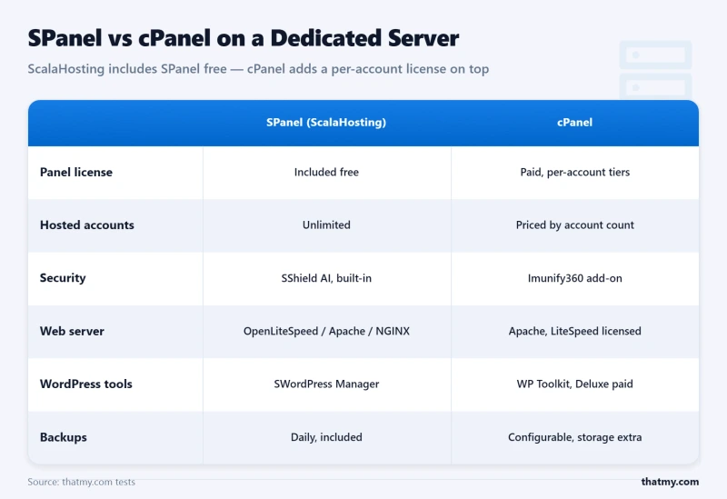Click the bold 'thatmy.com' footer brand
This screenshot has width=727, height=499.
pos(670,482)
